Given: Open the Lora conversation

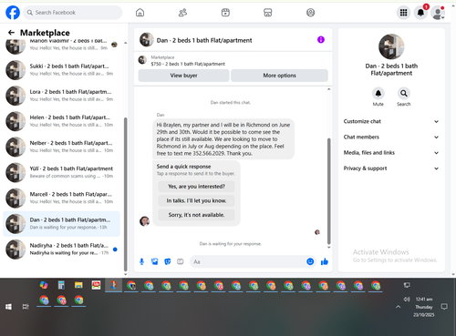Looking at the screenshot, I should (x=61, y=96).
